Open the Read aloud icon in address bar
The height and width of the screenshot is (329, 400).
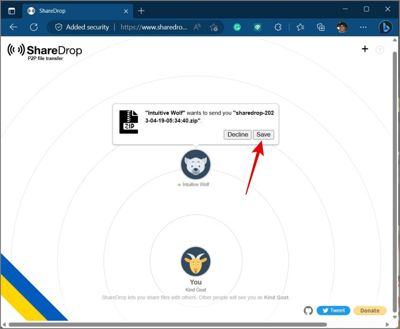pos(197,27)
